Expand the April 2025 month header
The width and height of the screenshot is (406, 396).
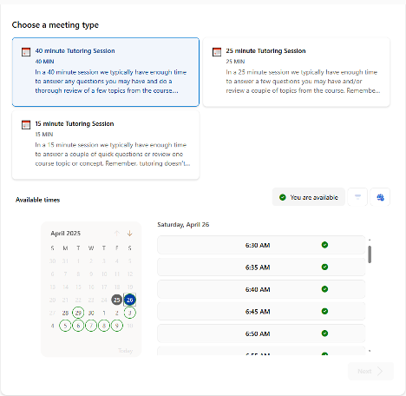[x=66, y=234]
